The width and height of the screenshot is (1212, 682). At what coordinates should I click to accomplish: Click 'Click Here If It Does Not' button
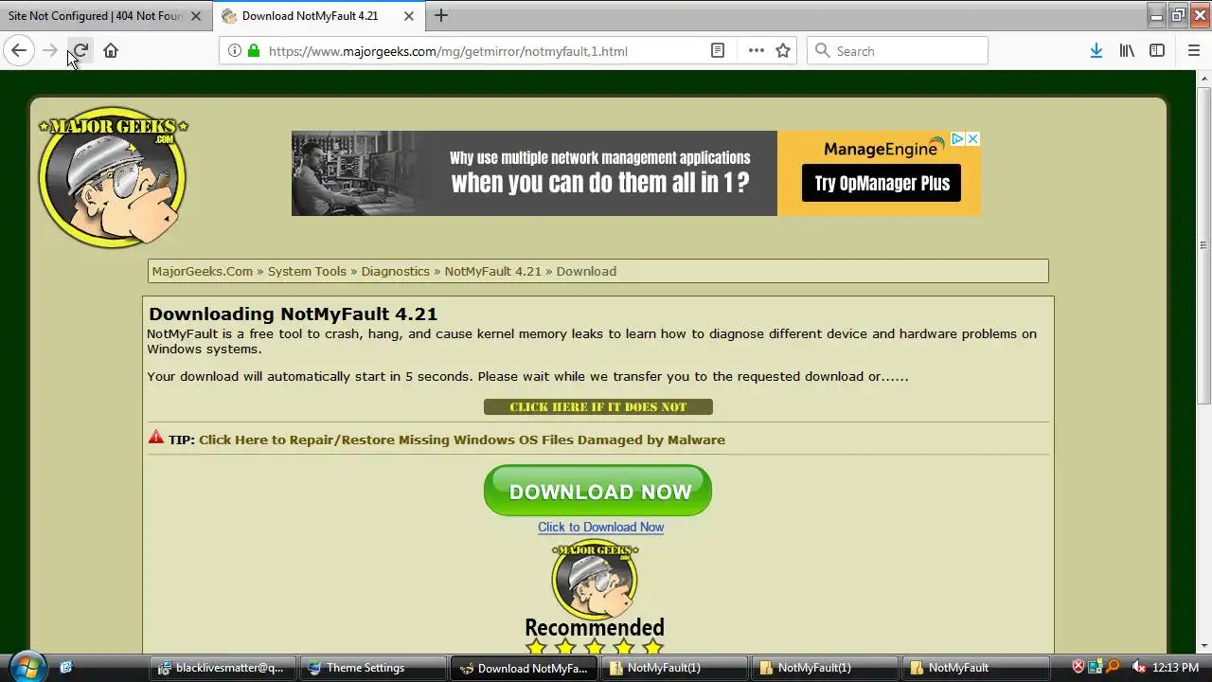597,406
